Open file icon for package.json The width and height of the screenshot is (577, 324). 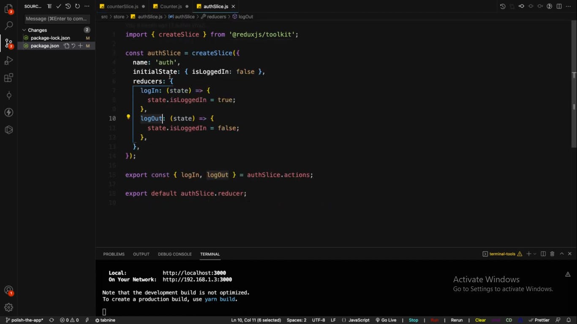(x=66, y=46)
